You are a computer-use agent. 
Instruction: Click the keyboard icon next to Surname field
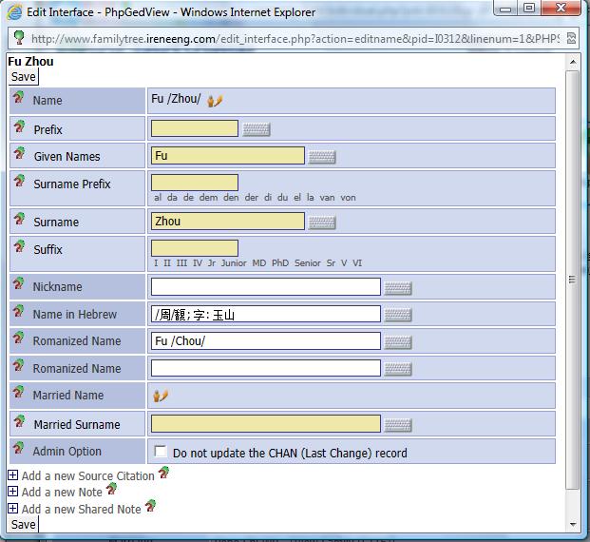(322, 223)
